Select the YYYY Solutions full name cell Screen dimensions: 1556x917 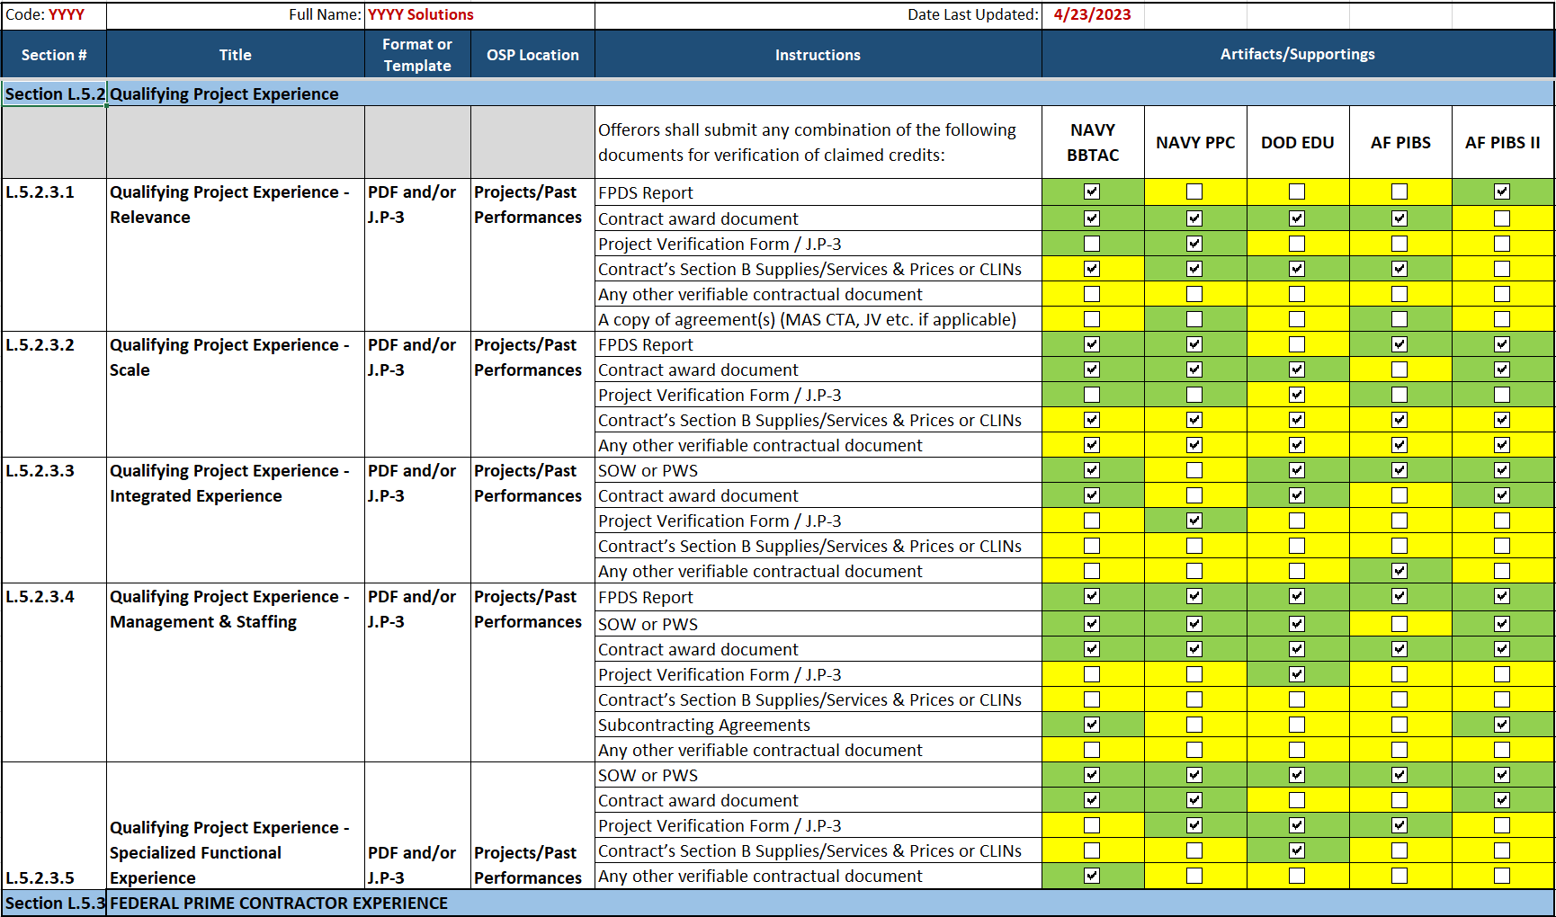[x=479, y=14]
